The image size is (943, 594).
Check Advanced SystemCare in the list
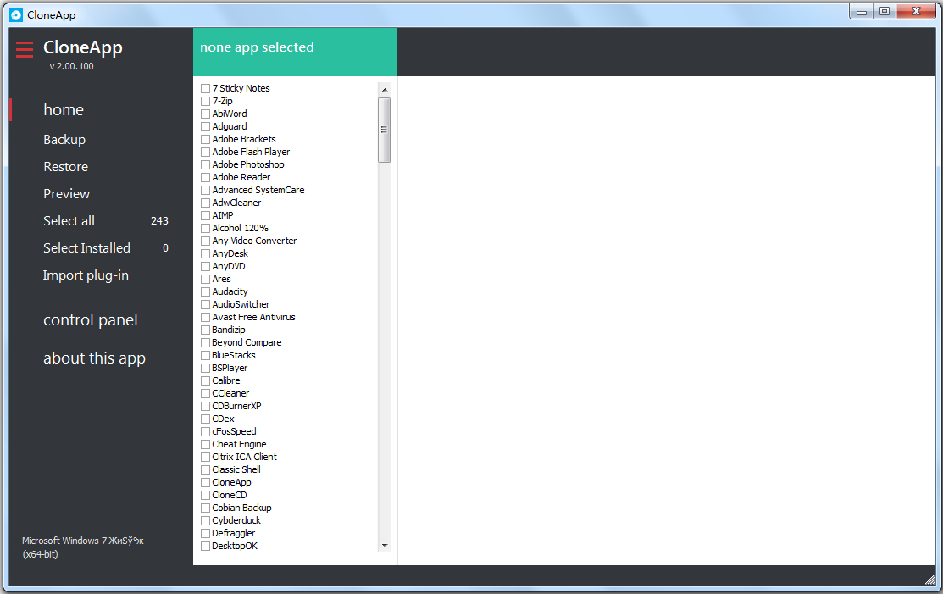[x=206, y=190]
